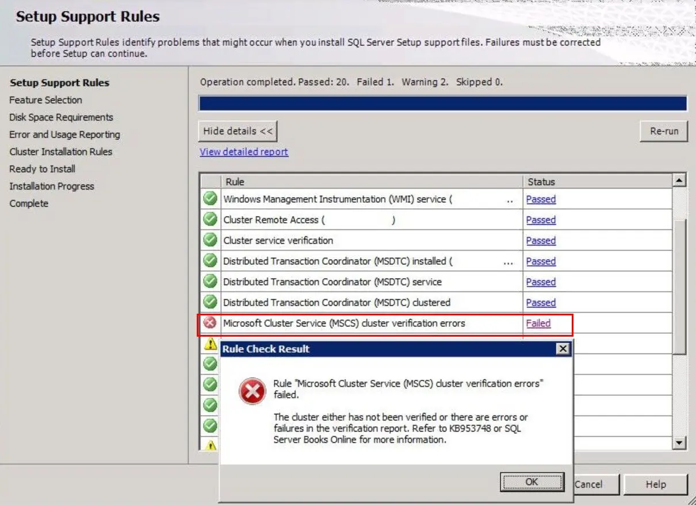Select Disk Space Requirements step
This screenshot has width=696, height=505.
point(61,117)
